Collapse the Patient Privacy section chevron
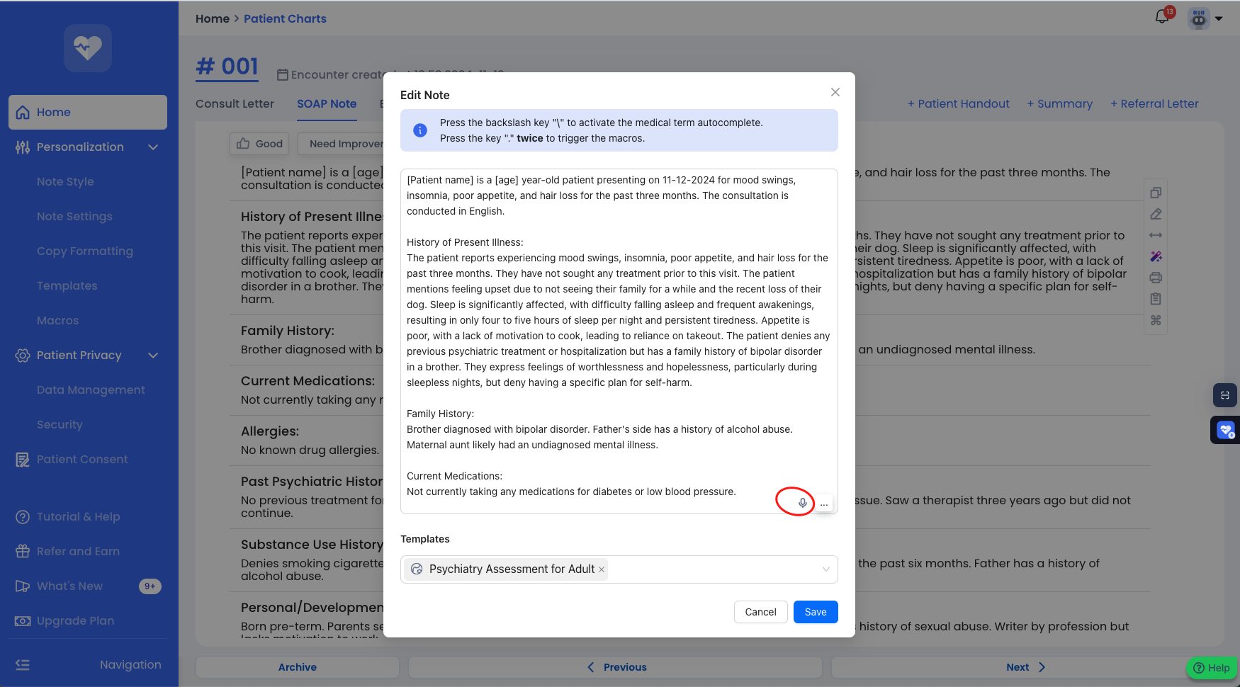This screenshot has height=687, width=1240. (x=153, y=356)
